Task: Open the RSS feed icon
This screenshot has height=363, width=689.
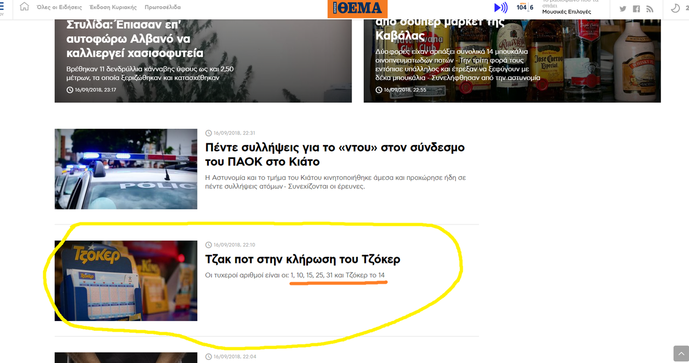Action: click(x=650, y=9)
